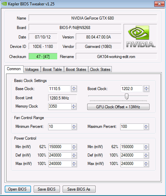The width and height of the screenshot is (166, 196).
Task: Click the Device ID field 10DE - 1180
Action: [43, 46]
